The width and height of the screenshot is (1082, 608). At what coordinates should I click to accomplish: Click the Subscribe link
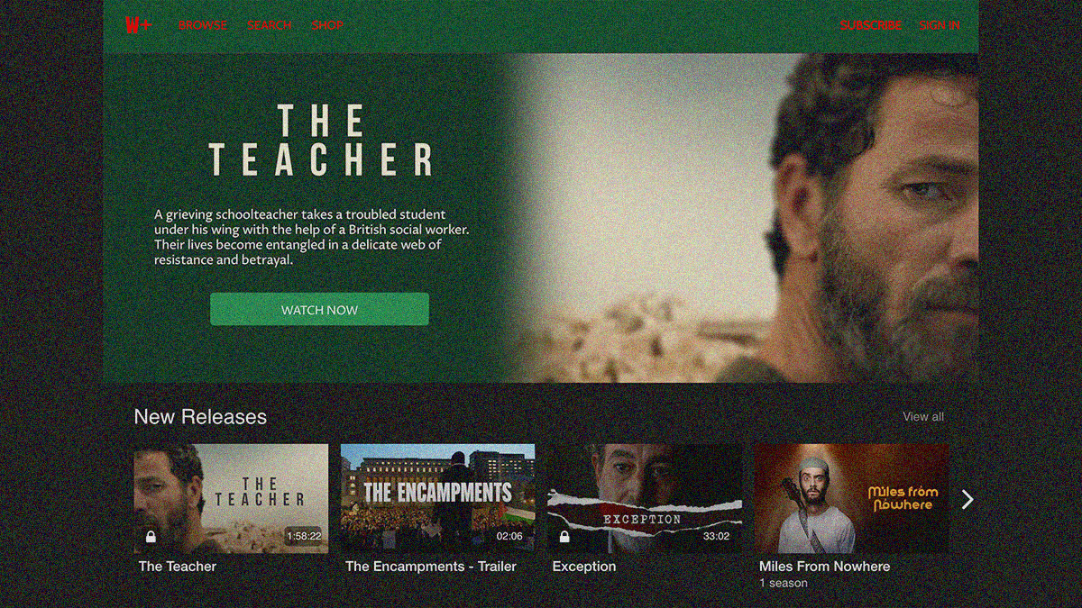[871, 25]
